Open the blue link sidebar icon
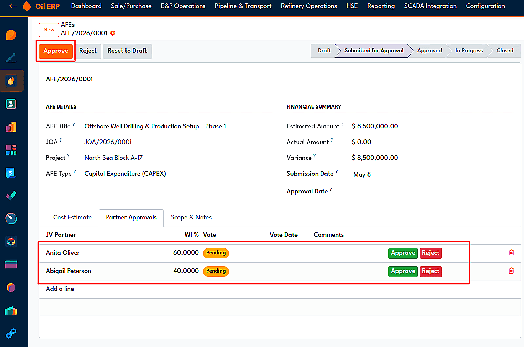 click(x=11, y=333)
